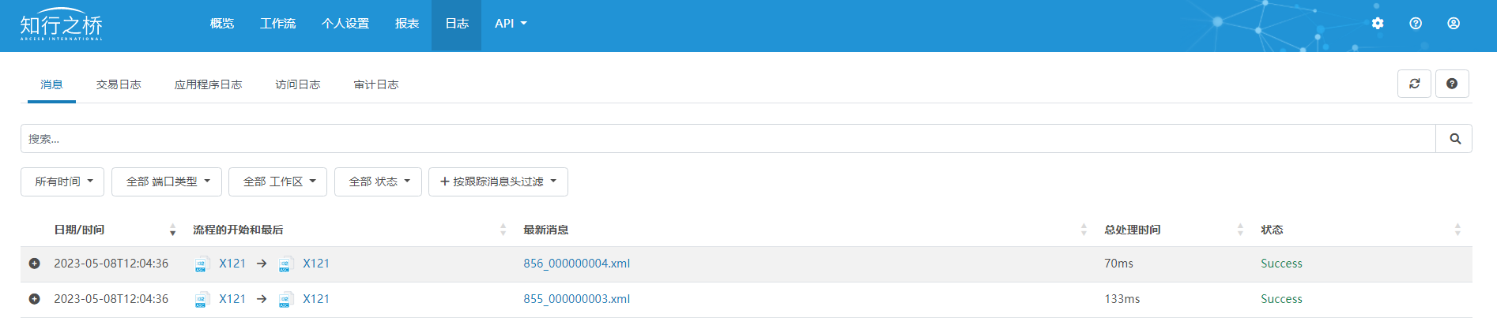This screenshot has height=318, width=1497.
Task: Sort by the 日期/时间 column
Action: 79,230
